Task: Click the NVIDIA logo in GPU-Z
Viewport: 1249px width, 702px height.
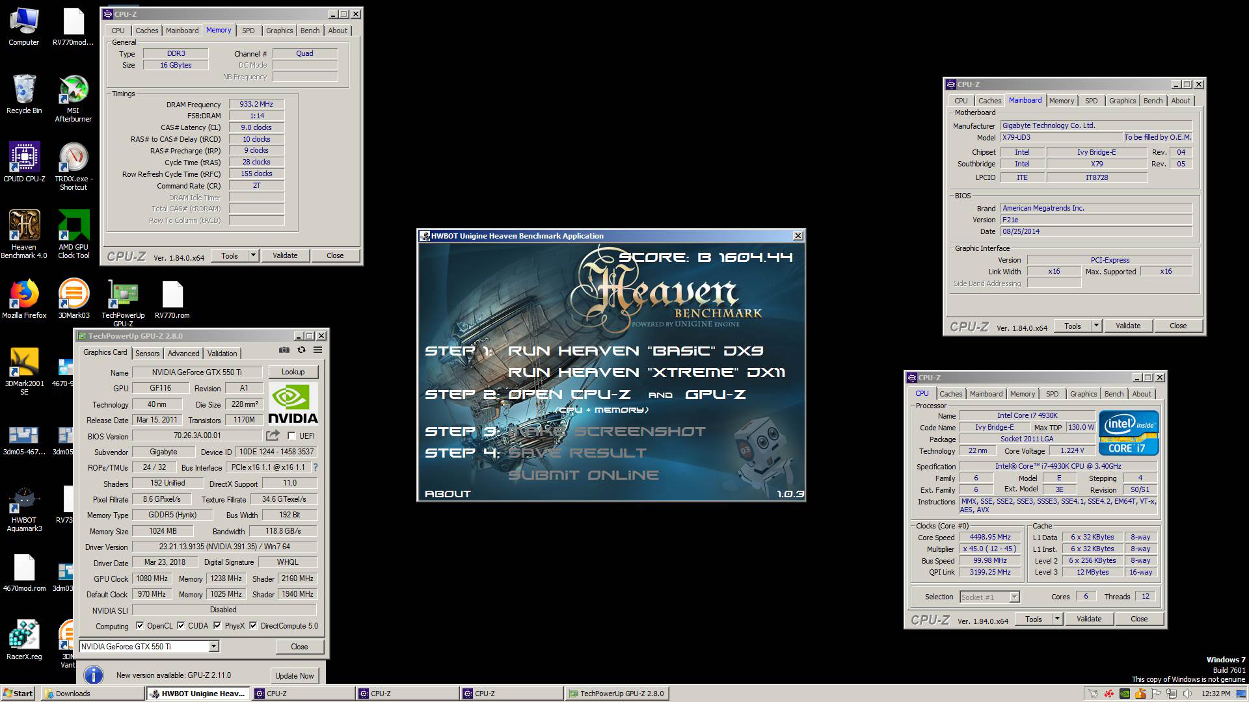Action: 293,404
